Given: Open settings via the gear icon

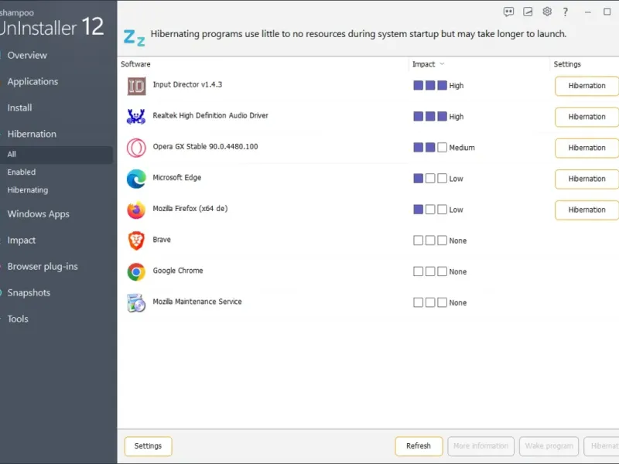Looking at the screenshot, I should (547, 12).
